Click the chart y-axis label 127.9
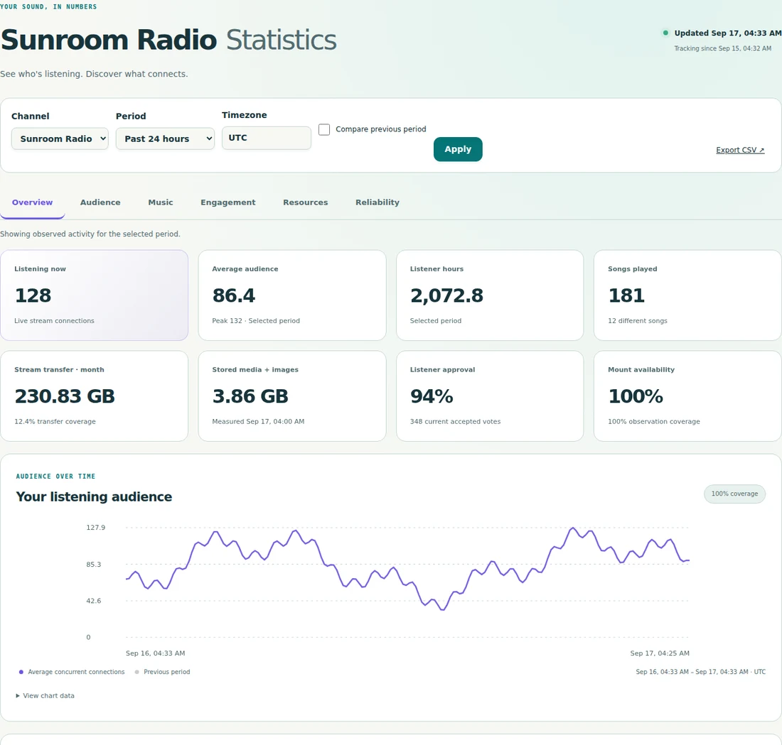 (x=96, y=527)
